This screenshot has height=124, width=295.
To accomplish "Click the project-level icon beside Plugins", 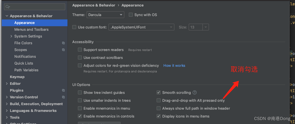I will pos(63,90).
